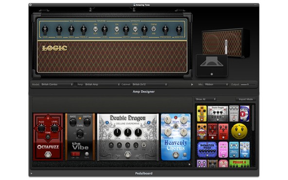Viewport: 288px width, 180px height.
Task: Click the LOGIC logo on the amp grille
Action: pyautogui.click(x=54, y=48)
